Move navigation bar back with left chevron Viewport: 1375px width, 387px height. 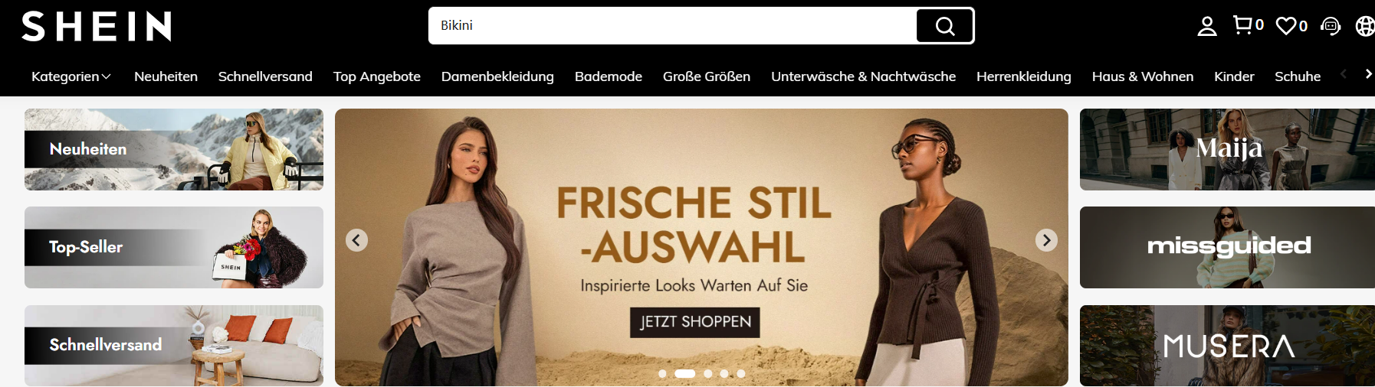1343,74
